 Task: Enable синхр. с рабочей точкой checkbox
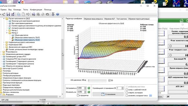(127, 90)
